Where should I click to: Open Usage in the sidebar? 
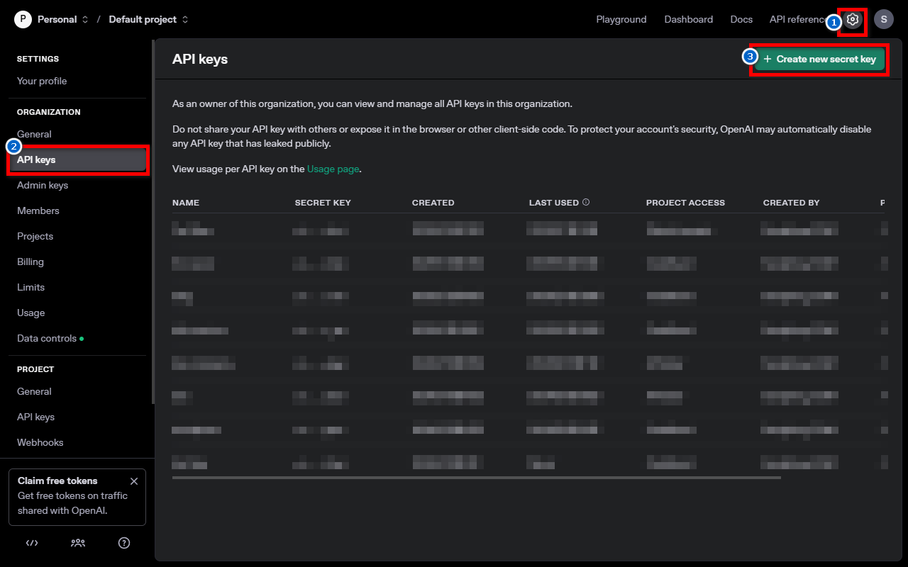31,313
